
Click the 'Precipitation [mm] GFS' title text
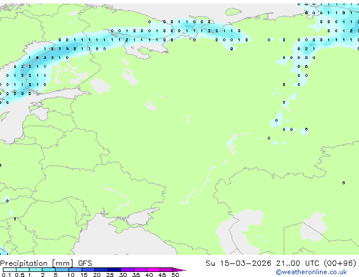[46, 263]
